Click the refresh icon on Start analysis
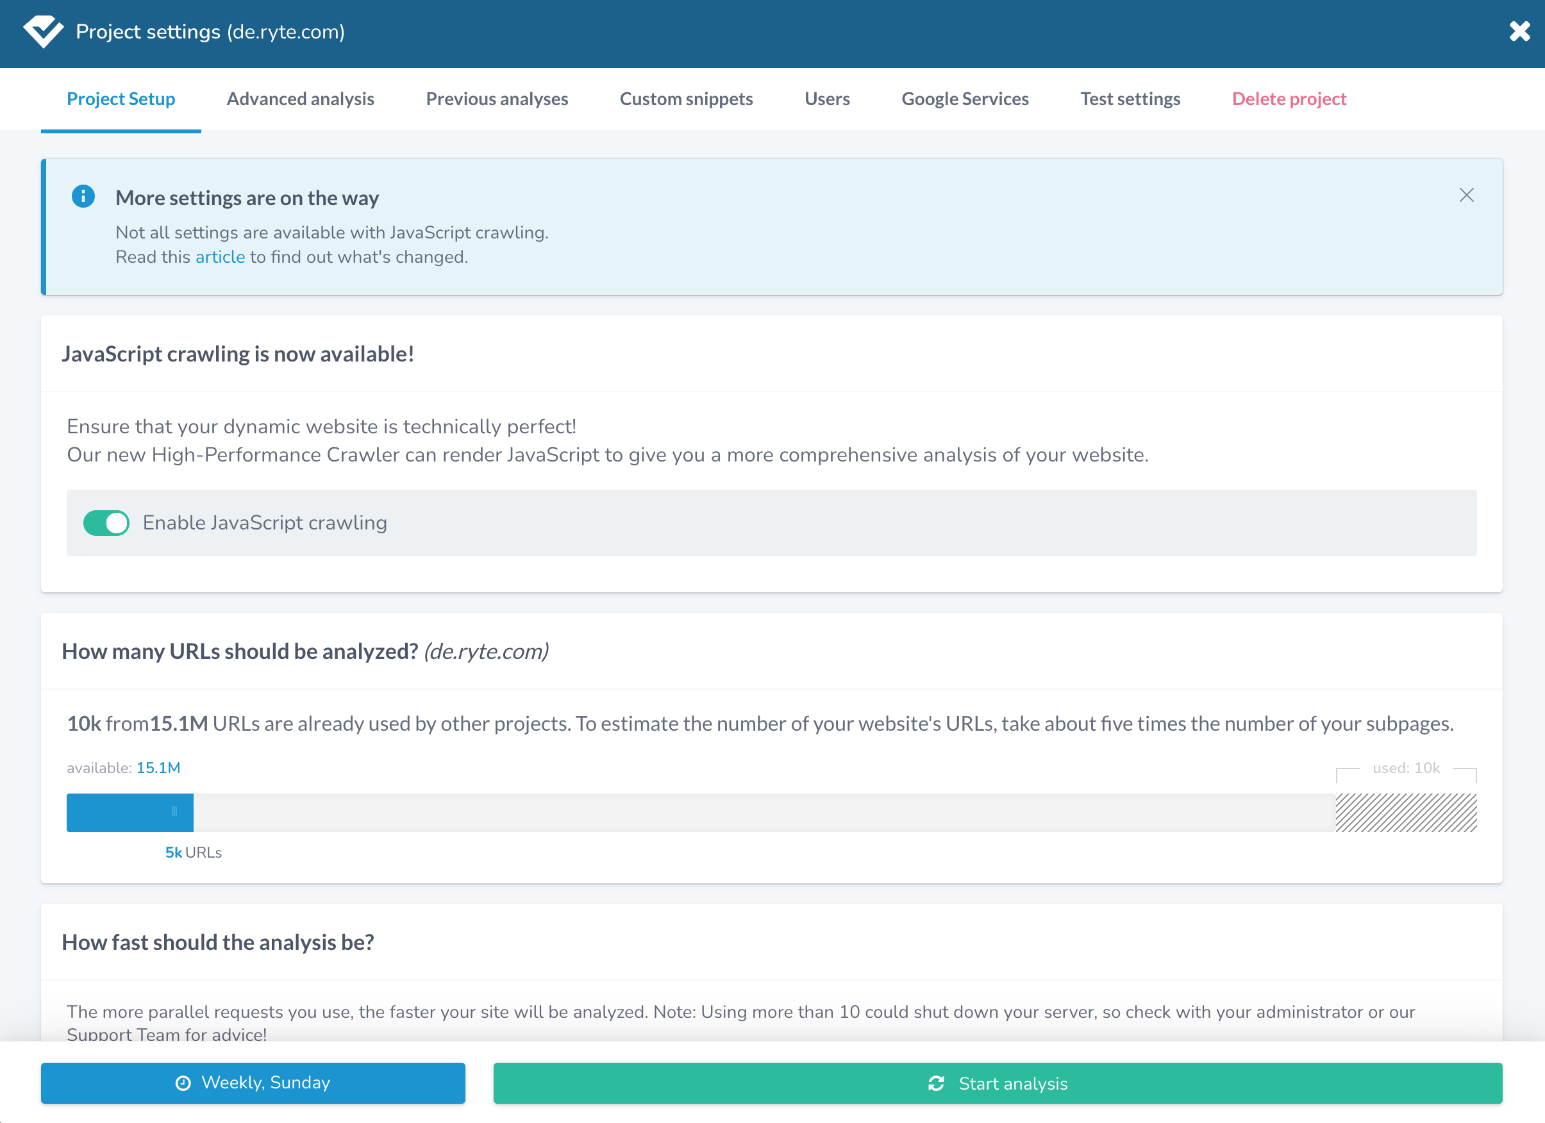 click(936, 1083)
